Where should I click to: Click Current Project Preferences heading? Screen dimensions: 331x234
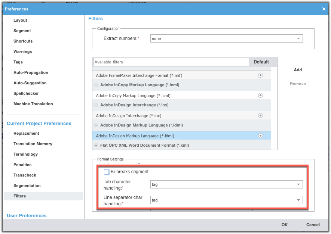[39, 124]
